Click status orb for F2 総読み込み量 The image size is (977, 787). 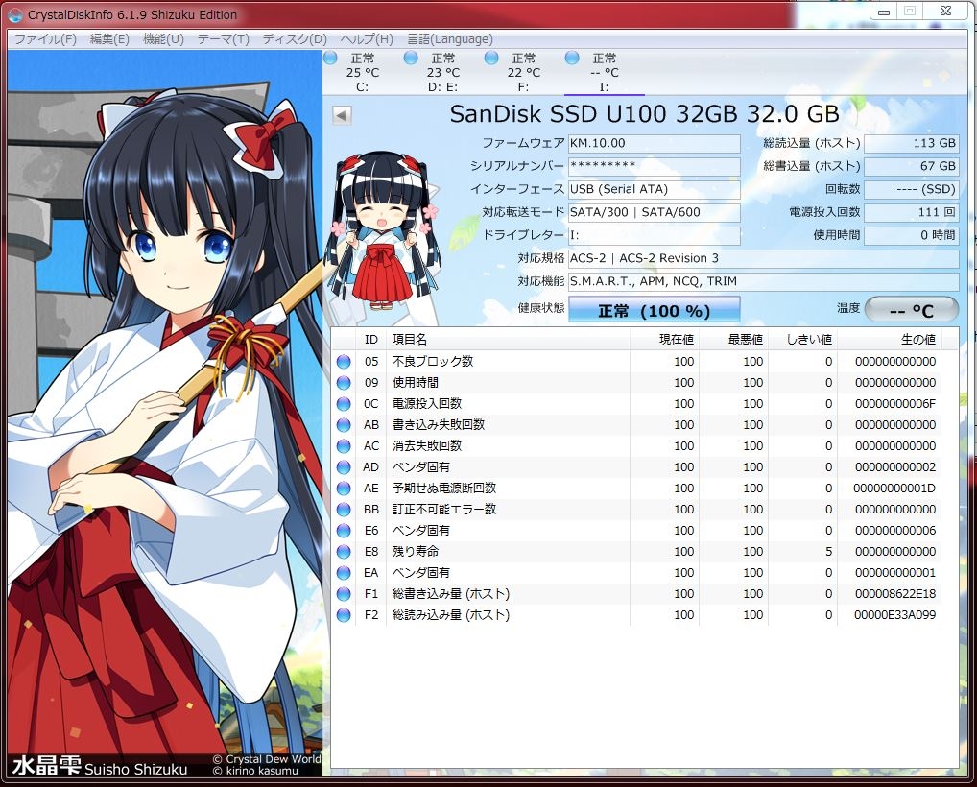point(344,615)
